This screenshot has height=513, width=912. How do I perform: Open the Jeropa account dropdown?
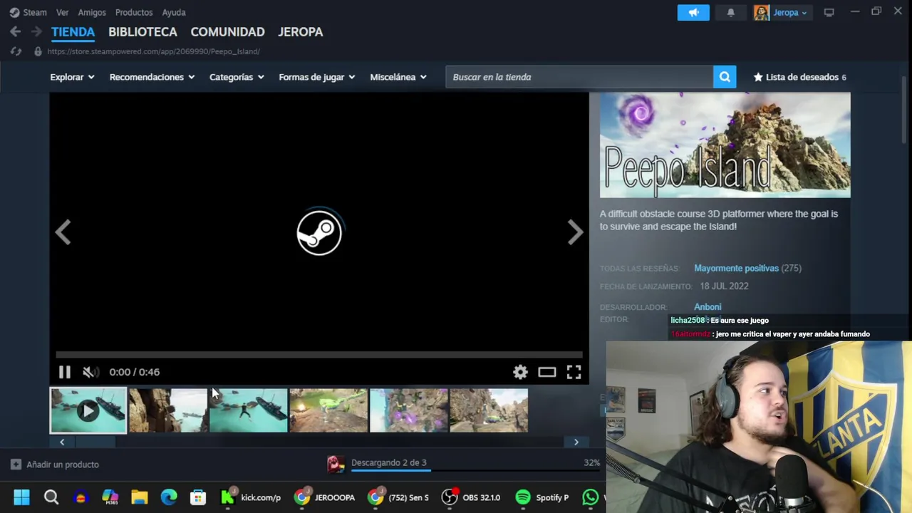[x=789, y=12]
